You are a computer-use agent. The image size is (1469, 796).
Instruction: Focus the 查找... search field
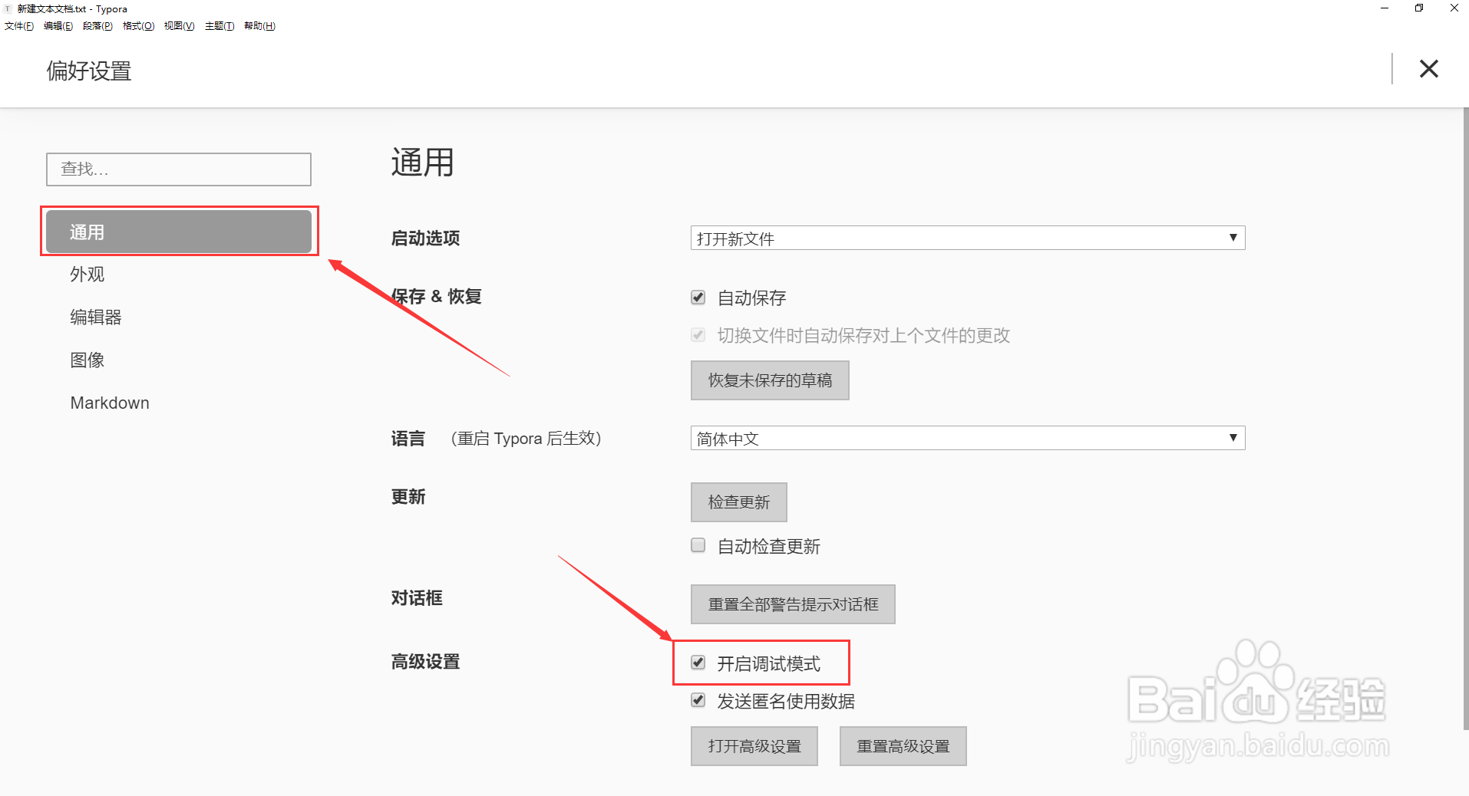pyautogui.click(x=179, y=169)
